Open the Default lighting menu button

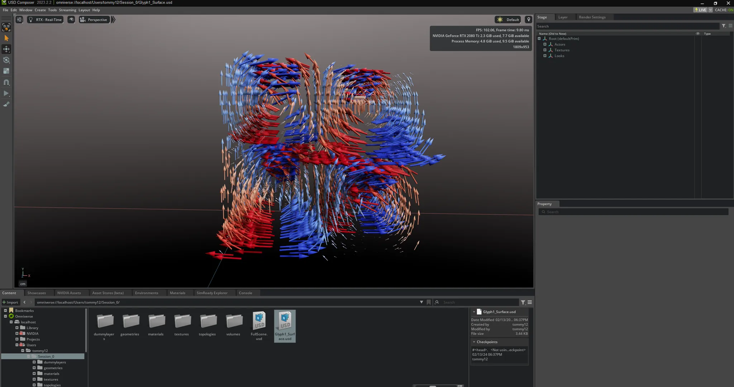[508, 20]
